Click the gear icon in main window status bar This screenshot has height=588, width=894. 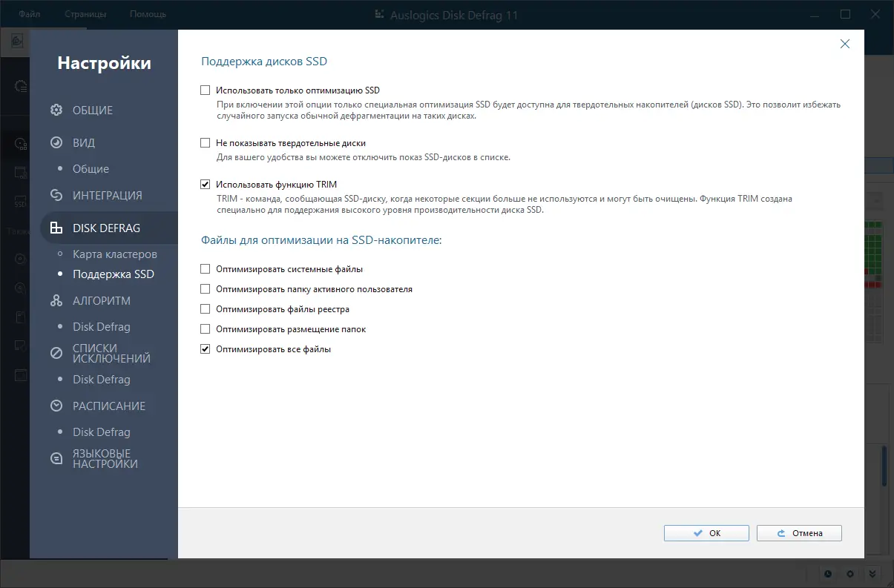tap(850, 573)
